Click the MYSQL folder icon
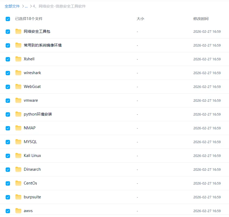 [18, 142]
